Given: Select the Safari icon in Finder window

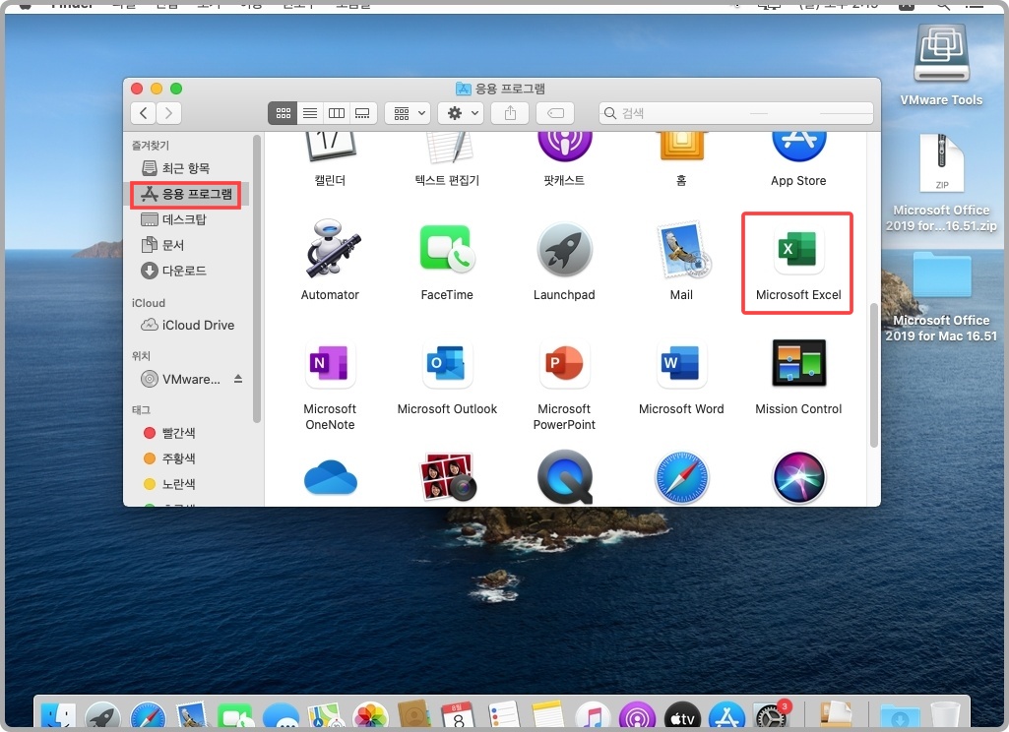Looking at the screenshot, I should pos(681,477).
